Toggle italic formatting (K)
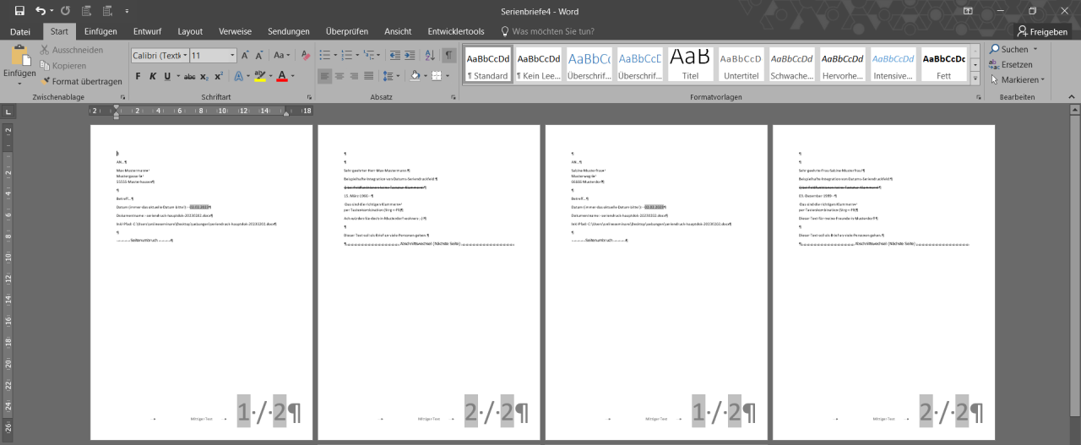The width and height of the screenshot is (1081, 445). click(x=153, y=76)
